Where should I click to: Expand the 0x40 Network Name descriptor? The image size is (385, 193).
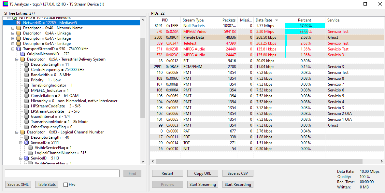tap(13, 28)
